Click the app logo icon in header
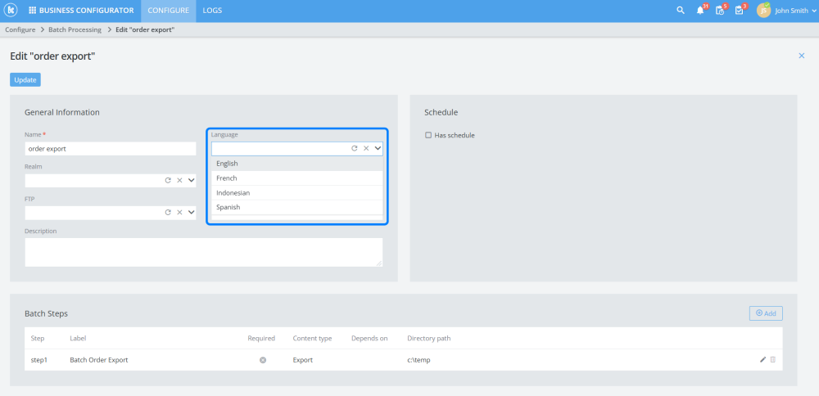Screen dimensions: 819x396 point(11,11)
